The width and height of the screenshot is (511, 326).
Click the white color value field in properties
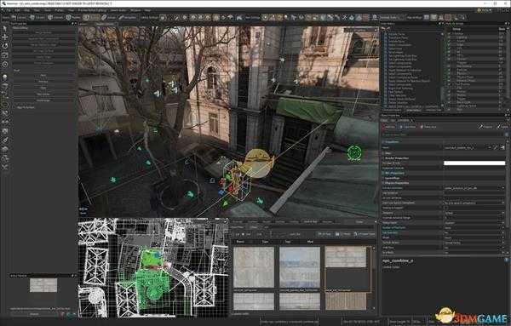[474, 163]
